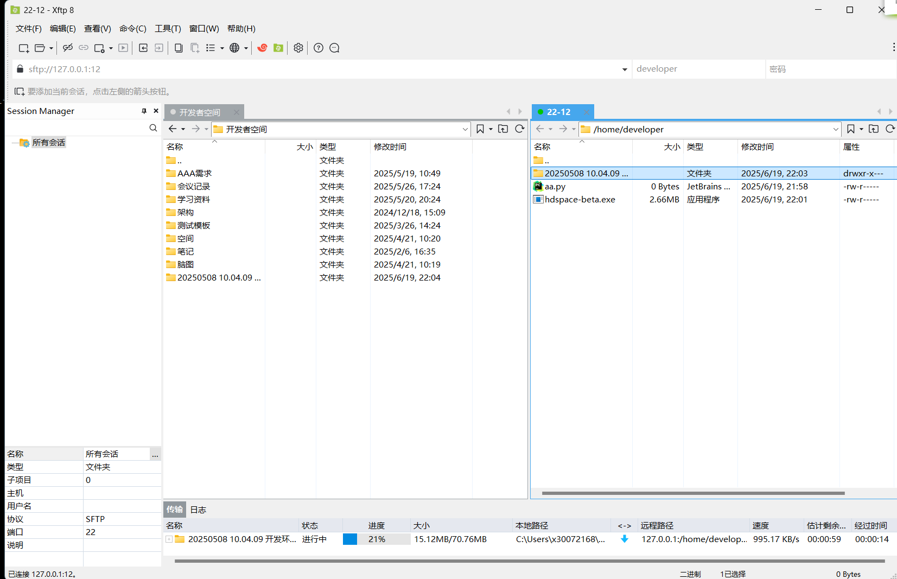Open the 帮助(H) menu
Viewport: 897px width, 579px height.
[241, 28]
